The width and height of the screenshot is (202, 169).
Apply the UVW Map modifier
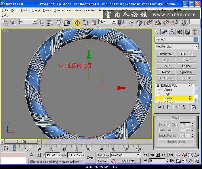pos(166,54)
